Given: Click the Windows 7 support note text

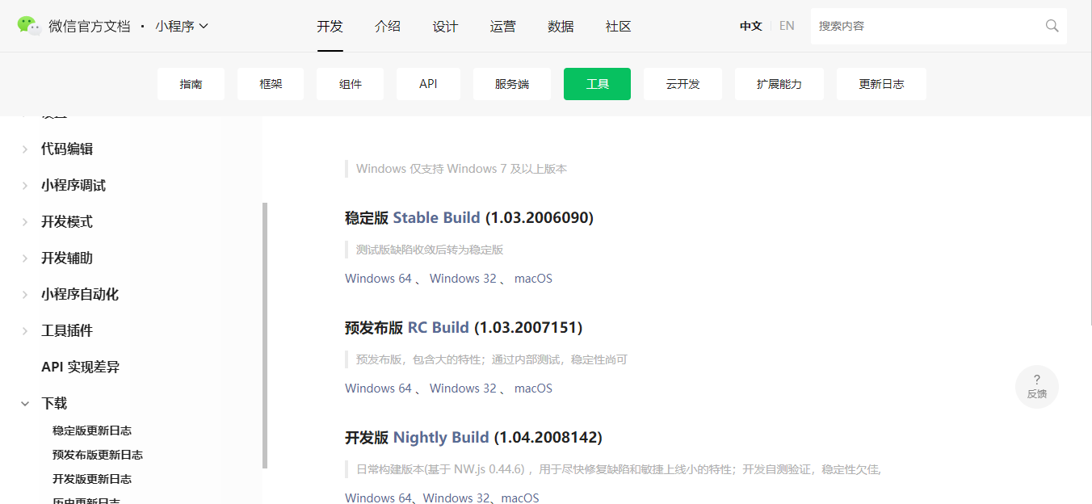Looking at the screenshot, I should [461, 169].
